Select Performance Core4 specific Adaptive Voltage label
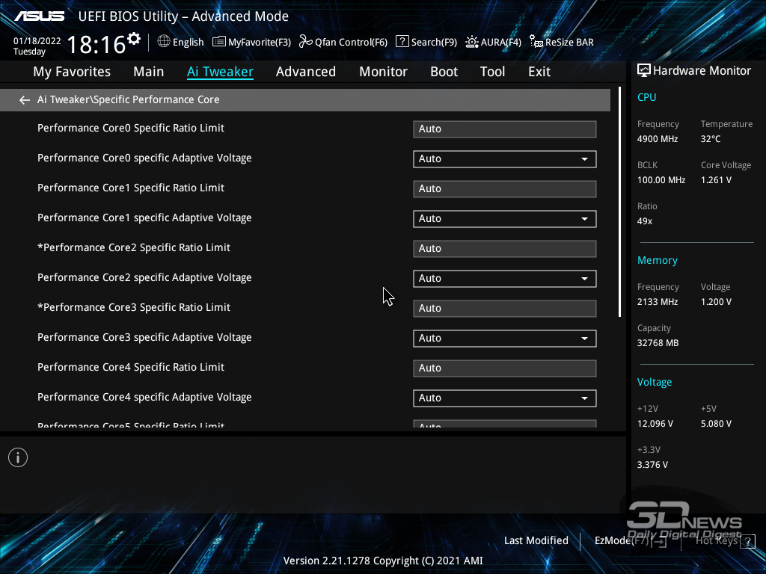 [144, 398]
